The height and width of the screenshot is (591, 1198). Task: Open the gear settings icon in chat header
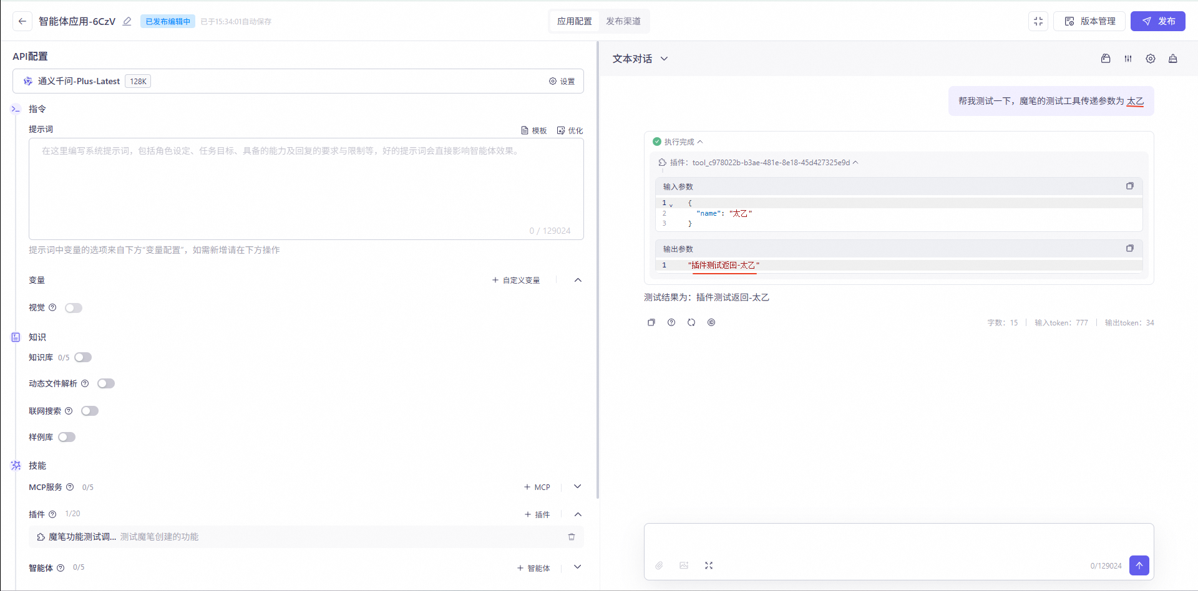(1151, 59)
